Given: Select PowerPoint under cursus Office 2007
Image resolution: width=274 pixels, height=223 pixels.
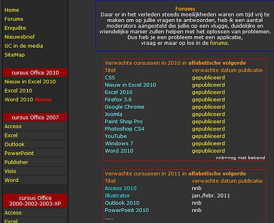Looking at the screenshot, I should (19, 153).
